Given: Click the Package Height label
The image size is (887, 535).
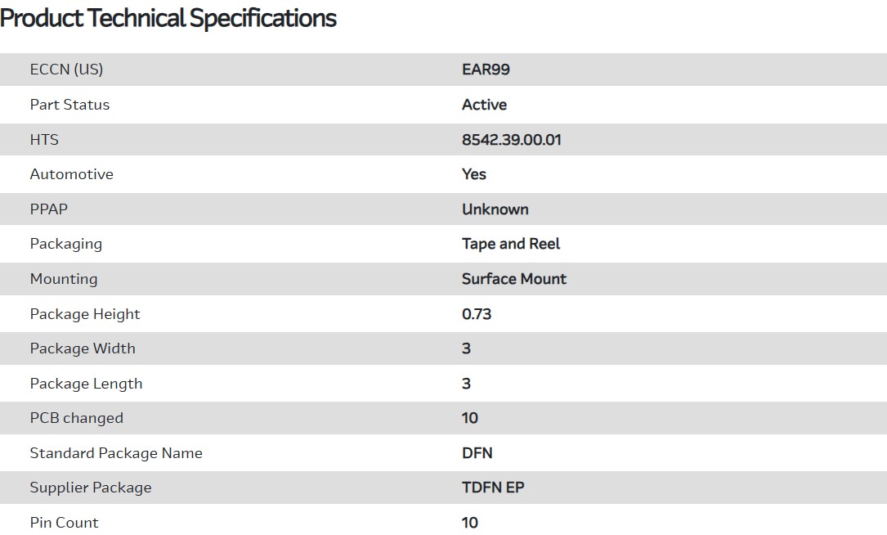Looking at the screenshot, I should tap(85, 314).
